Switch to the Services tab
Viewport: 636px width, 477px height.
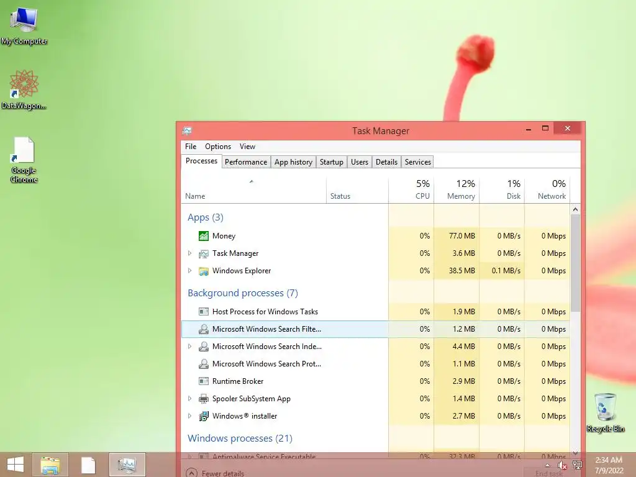point(418,162)
